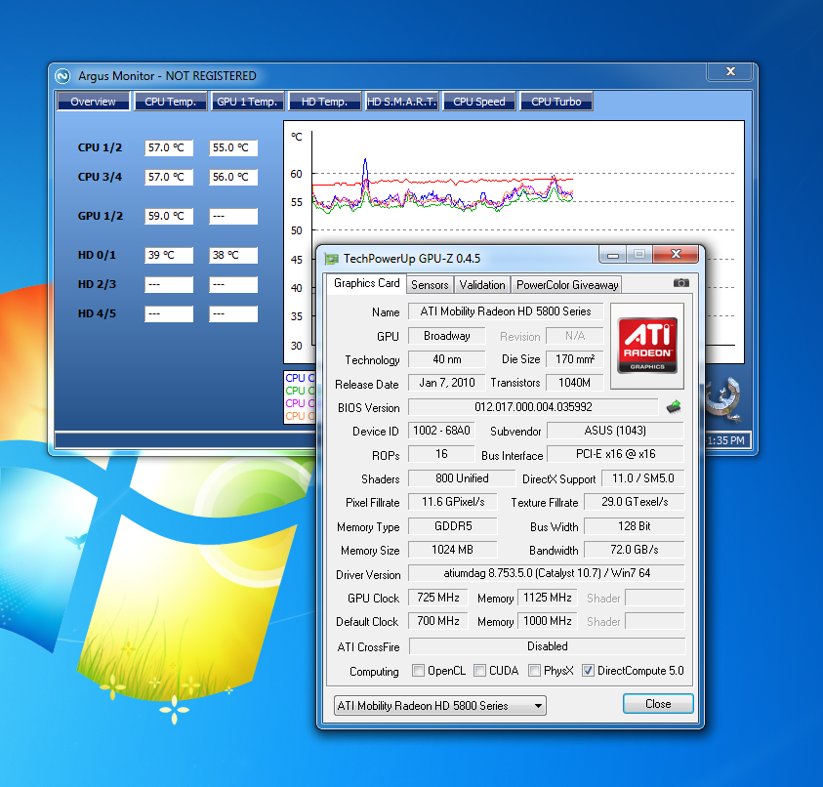Click the Die Size field 170 mm²
Viewport: 823px width, 787px height.
click(x=574, y=359)
